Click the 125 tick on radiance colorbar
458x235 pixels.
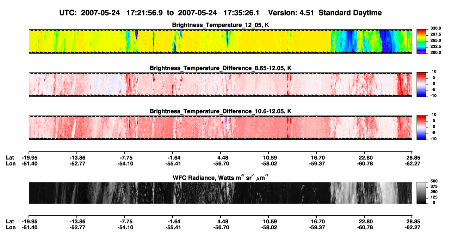[x=433, y=197]
